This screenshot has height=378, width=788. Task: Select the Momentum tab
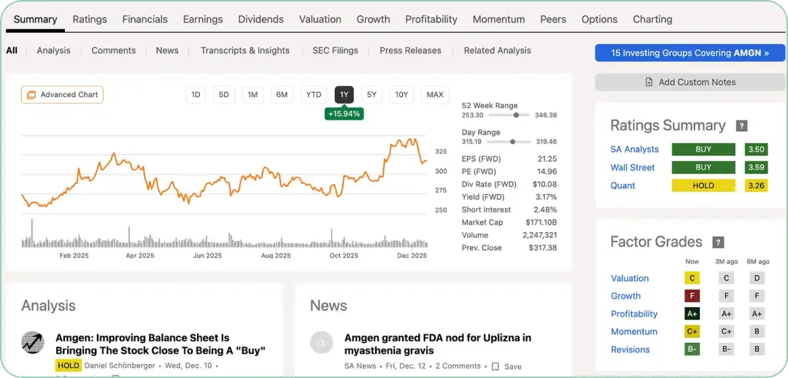click(498, 19)
